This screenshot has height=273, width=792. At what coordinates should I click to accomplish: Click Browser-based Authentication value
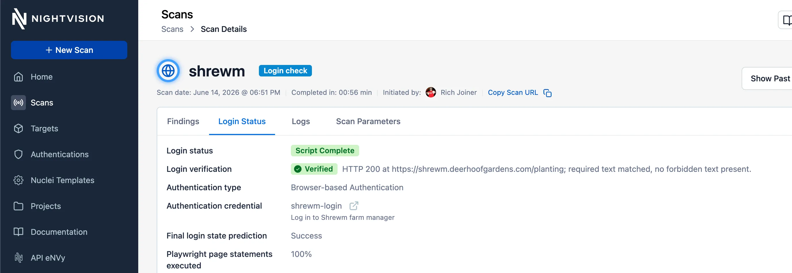click(347, 187)
